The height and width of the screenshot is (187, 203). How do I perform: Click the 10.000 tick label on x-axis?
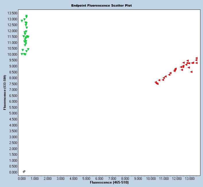tap(151, 178)
